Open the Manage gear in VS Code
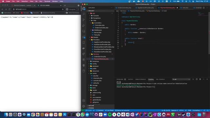 click(x=84, y=106)
